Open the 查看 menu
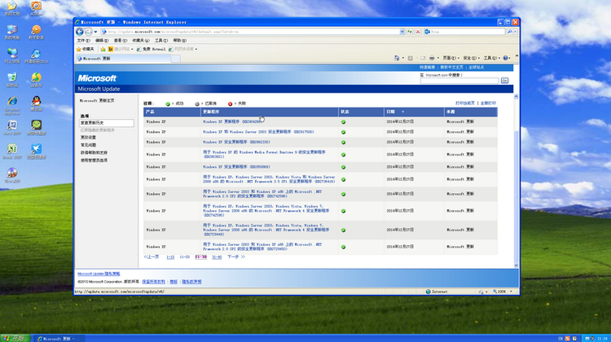Image resolution: width=611 pixels, height=342 pixels. [121, 41]
